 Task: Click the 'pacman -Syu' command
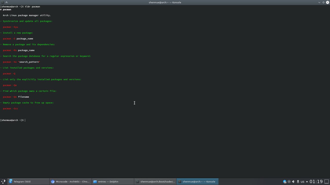(11, 27)
